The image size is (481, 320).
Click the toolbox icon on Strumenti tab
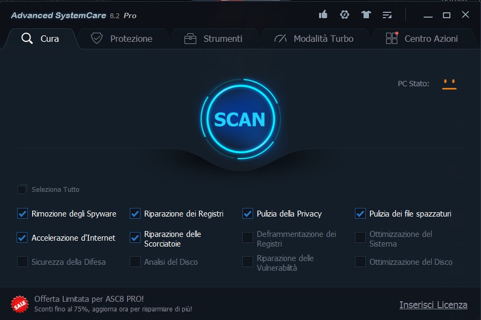pos(190,39)
